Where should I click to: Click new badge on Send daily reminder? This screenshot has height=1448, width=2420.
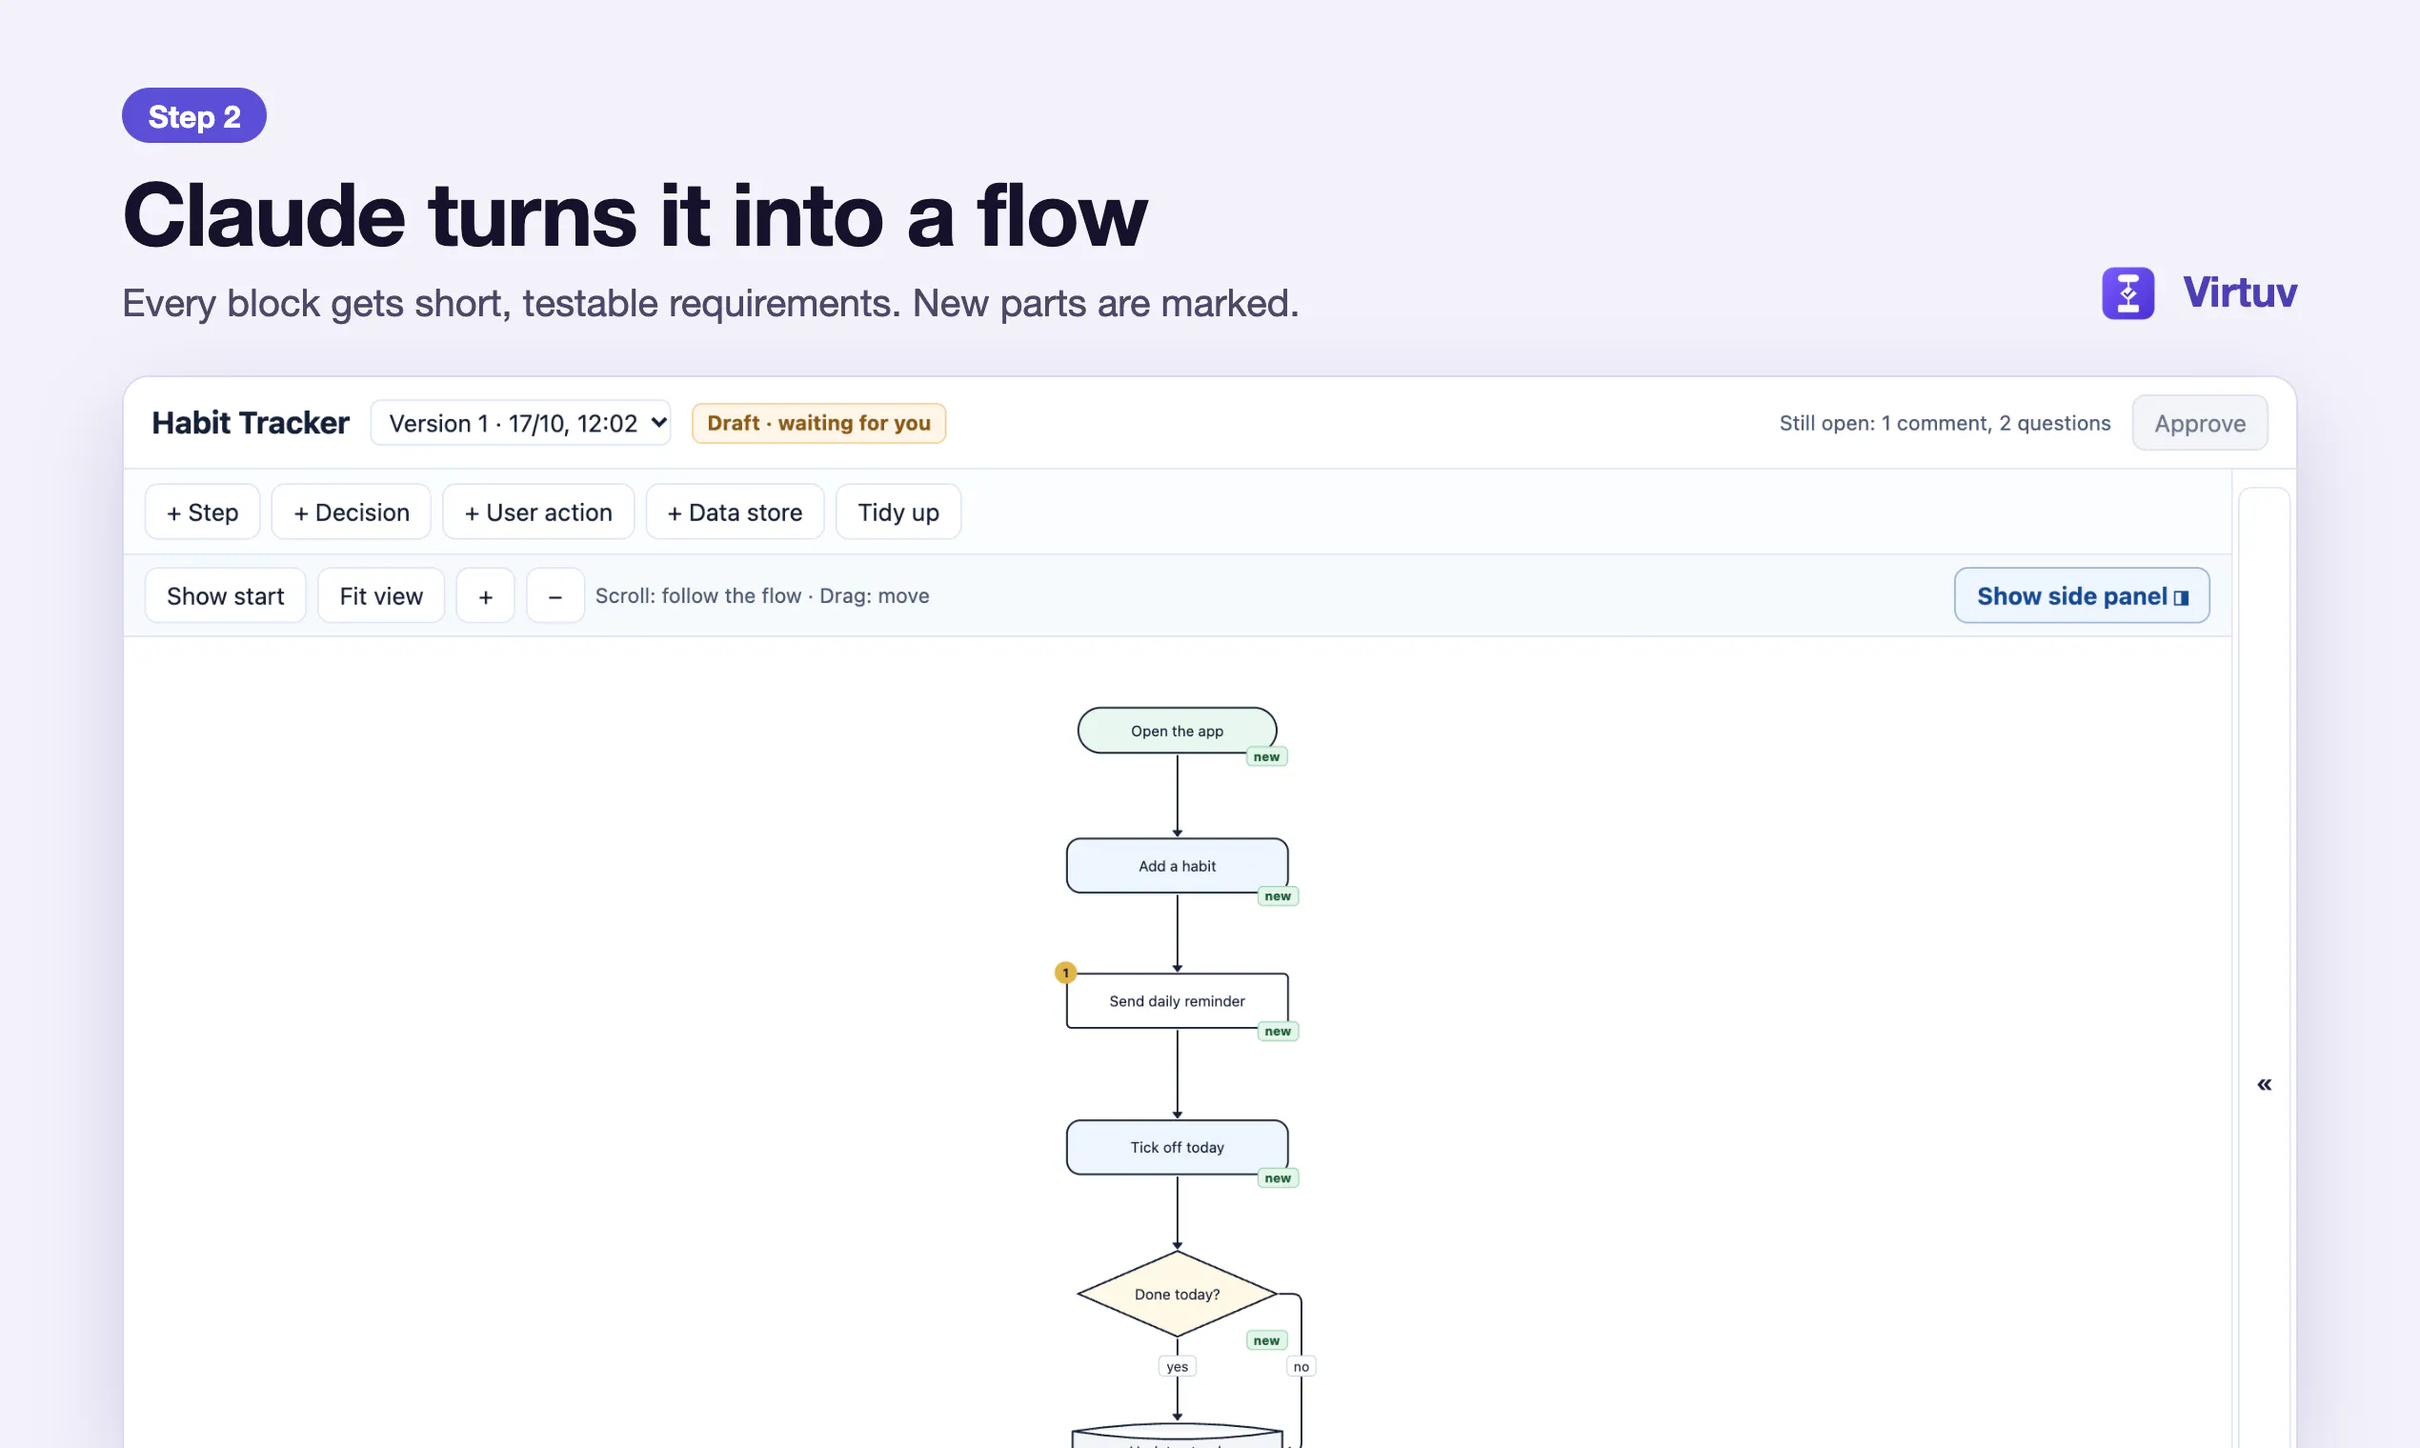1278,1032
